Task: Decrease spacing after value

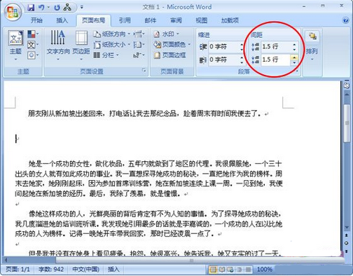Action: pos(294,62)
